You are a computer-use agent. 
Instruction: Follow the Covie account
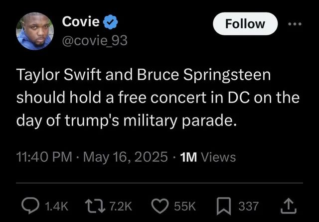[x=245, y=24]
